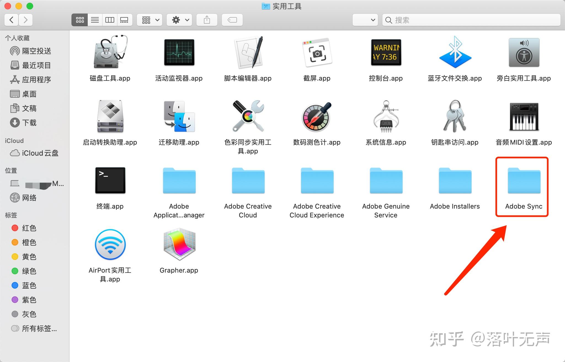Switch to gallery view
The image size is (565, 362).
(125, 20)
